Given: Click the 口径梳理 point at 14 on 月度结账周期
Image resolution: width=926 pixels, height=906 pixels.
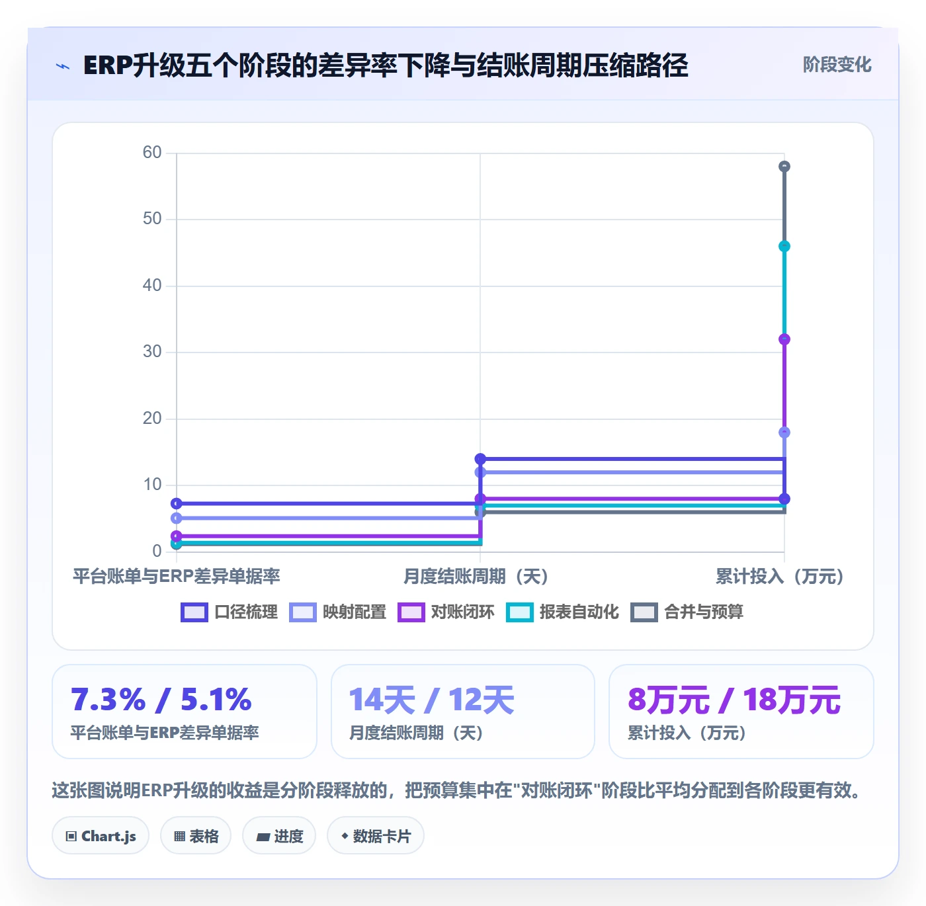Looking at the screenshot, I should coord(480,459).
